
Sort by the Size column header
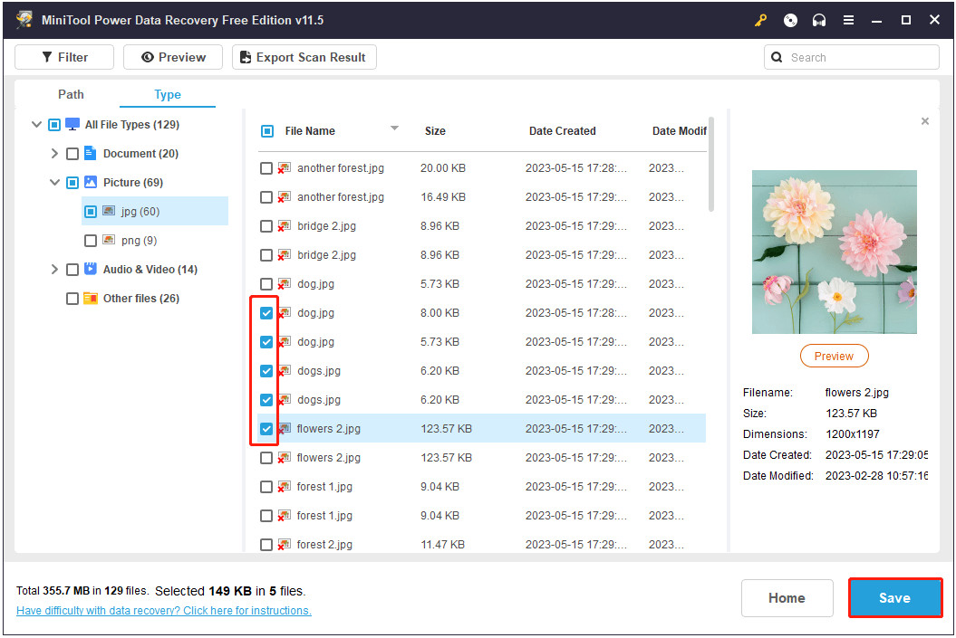coord(435,131)
